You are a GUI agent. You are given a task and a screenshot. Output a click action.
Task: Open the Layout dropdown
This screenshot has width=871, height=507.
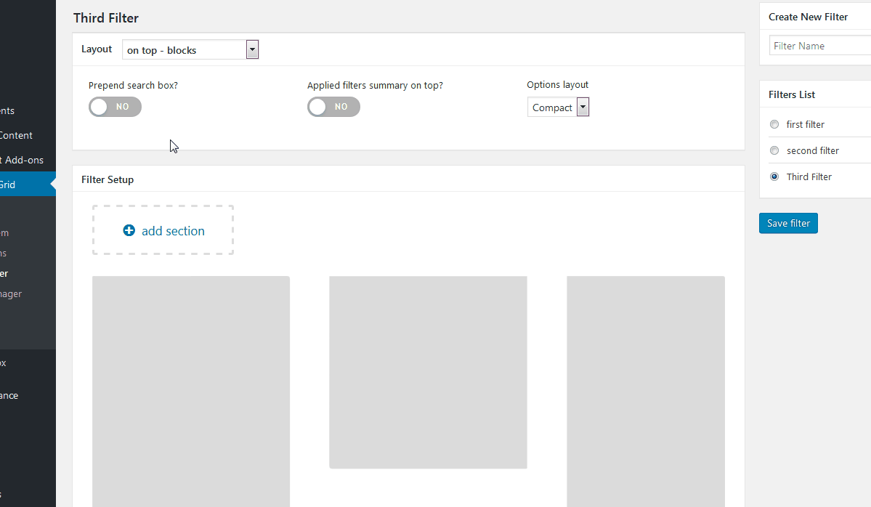(190, 49)
